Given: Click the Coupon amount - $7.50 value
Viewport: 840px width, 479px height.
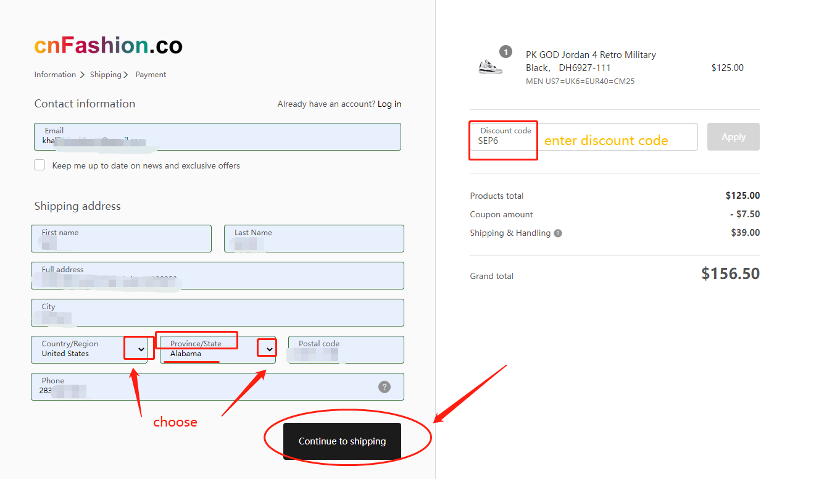Looking at the screenshot, I should pyautogui.click(x=745, y=214).
